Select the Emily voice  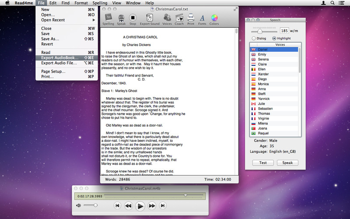(274, 54)
